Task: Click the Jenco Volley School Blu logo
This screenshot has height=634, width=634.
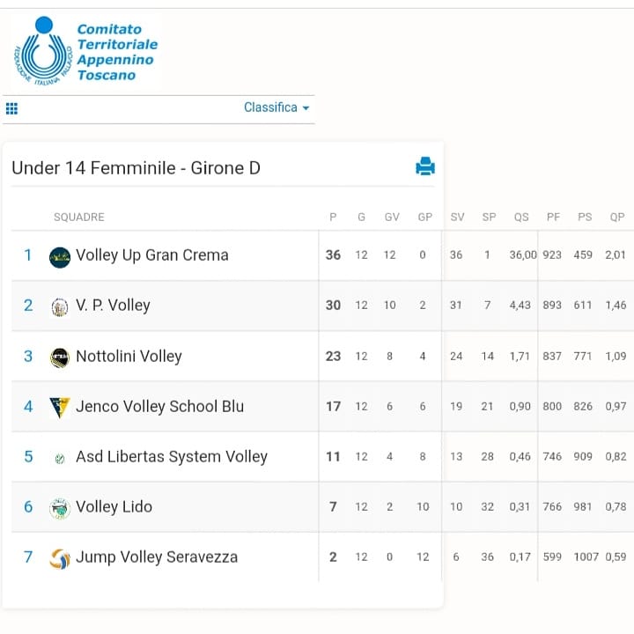Action: click(x=60, y=408)
